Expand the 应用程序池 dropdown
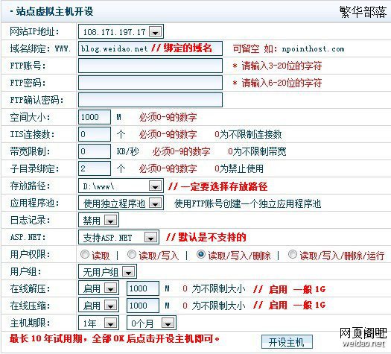 coord(121,203)
